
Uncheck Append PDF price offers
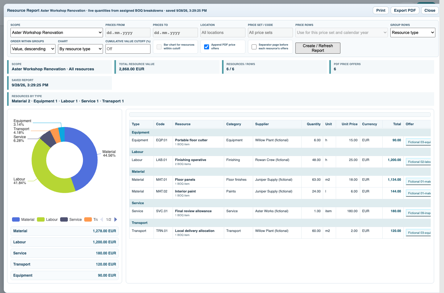click(207, 47)
